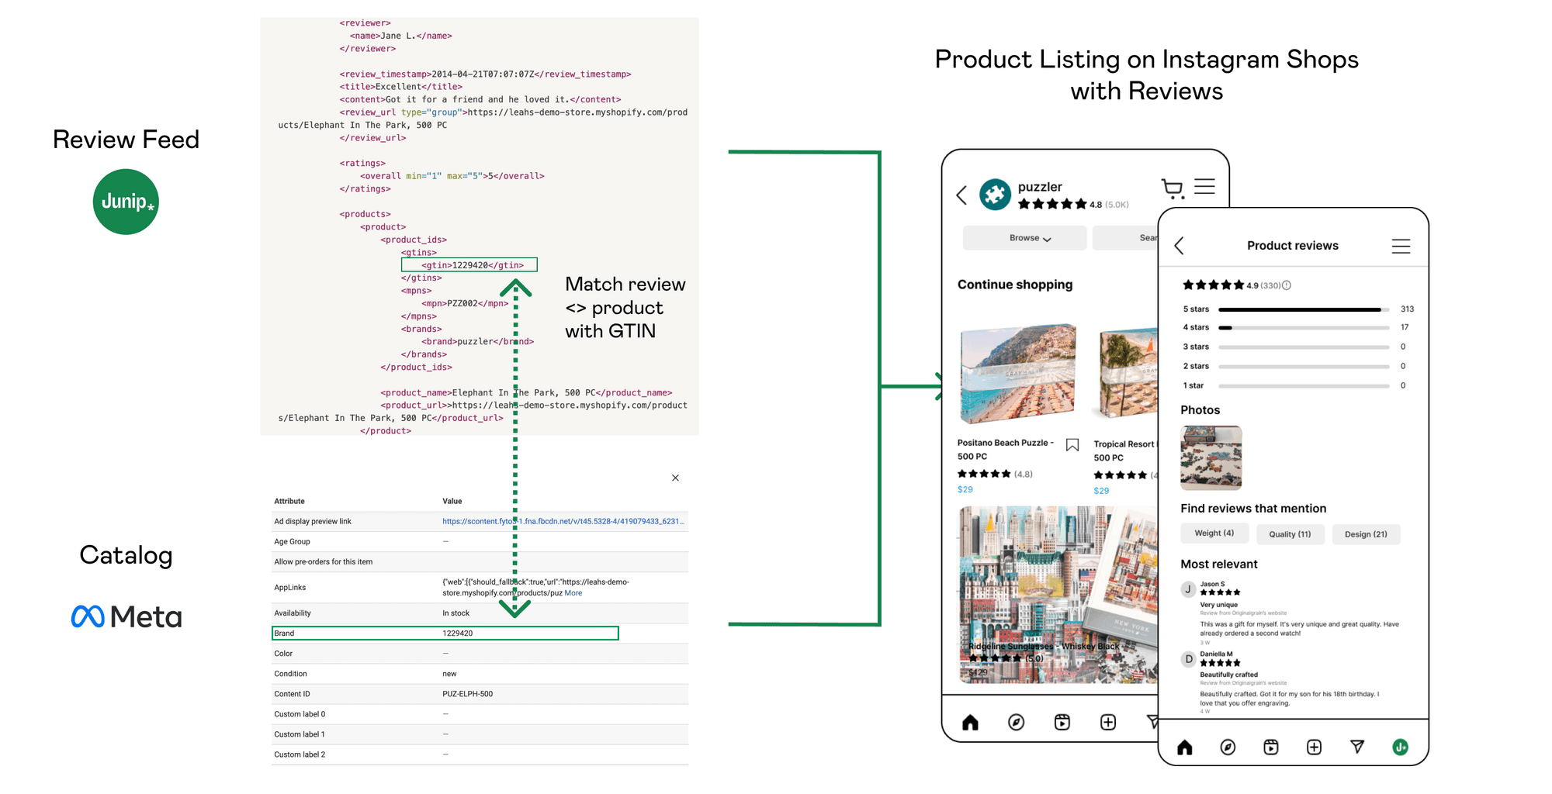Click the Tropical Resort puzzle image

tap(1128, 374)
